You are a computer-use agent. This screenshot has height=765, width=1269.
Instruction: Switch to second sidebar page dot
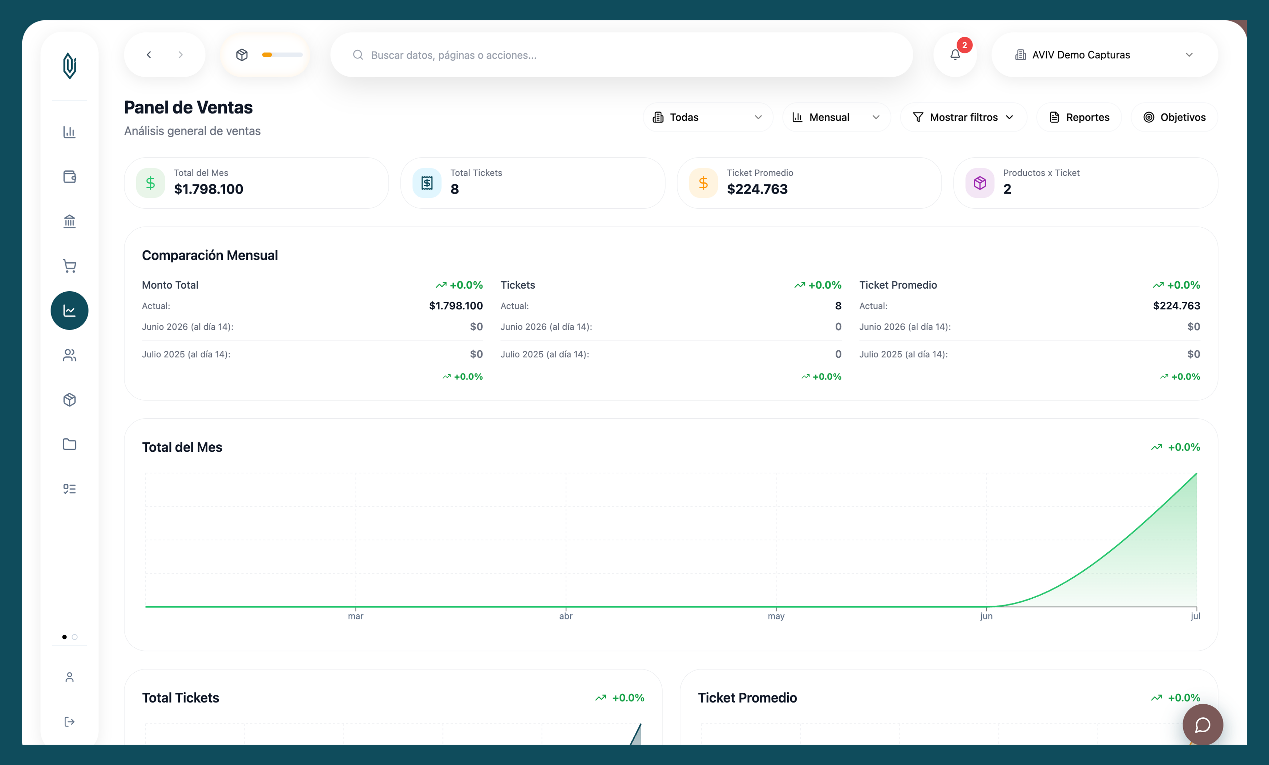point(75,637)
